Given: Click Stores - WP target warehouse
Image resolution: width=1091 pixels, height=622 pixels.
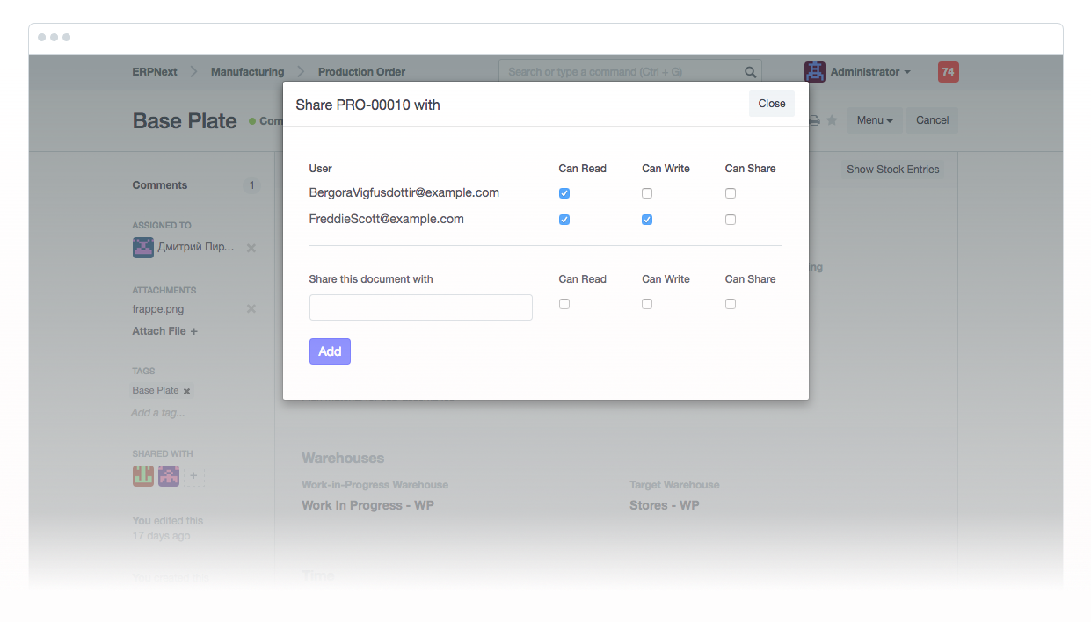Looking at the screenshot, I should coord(665,505).
